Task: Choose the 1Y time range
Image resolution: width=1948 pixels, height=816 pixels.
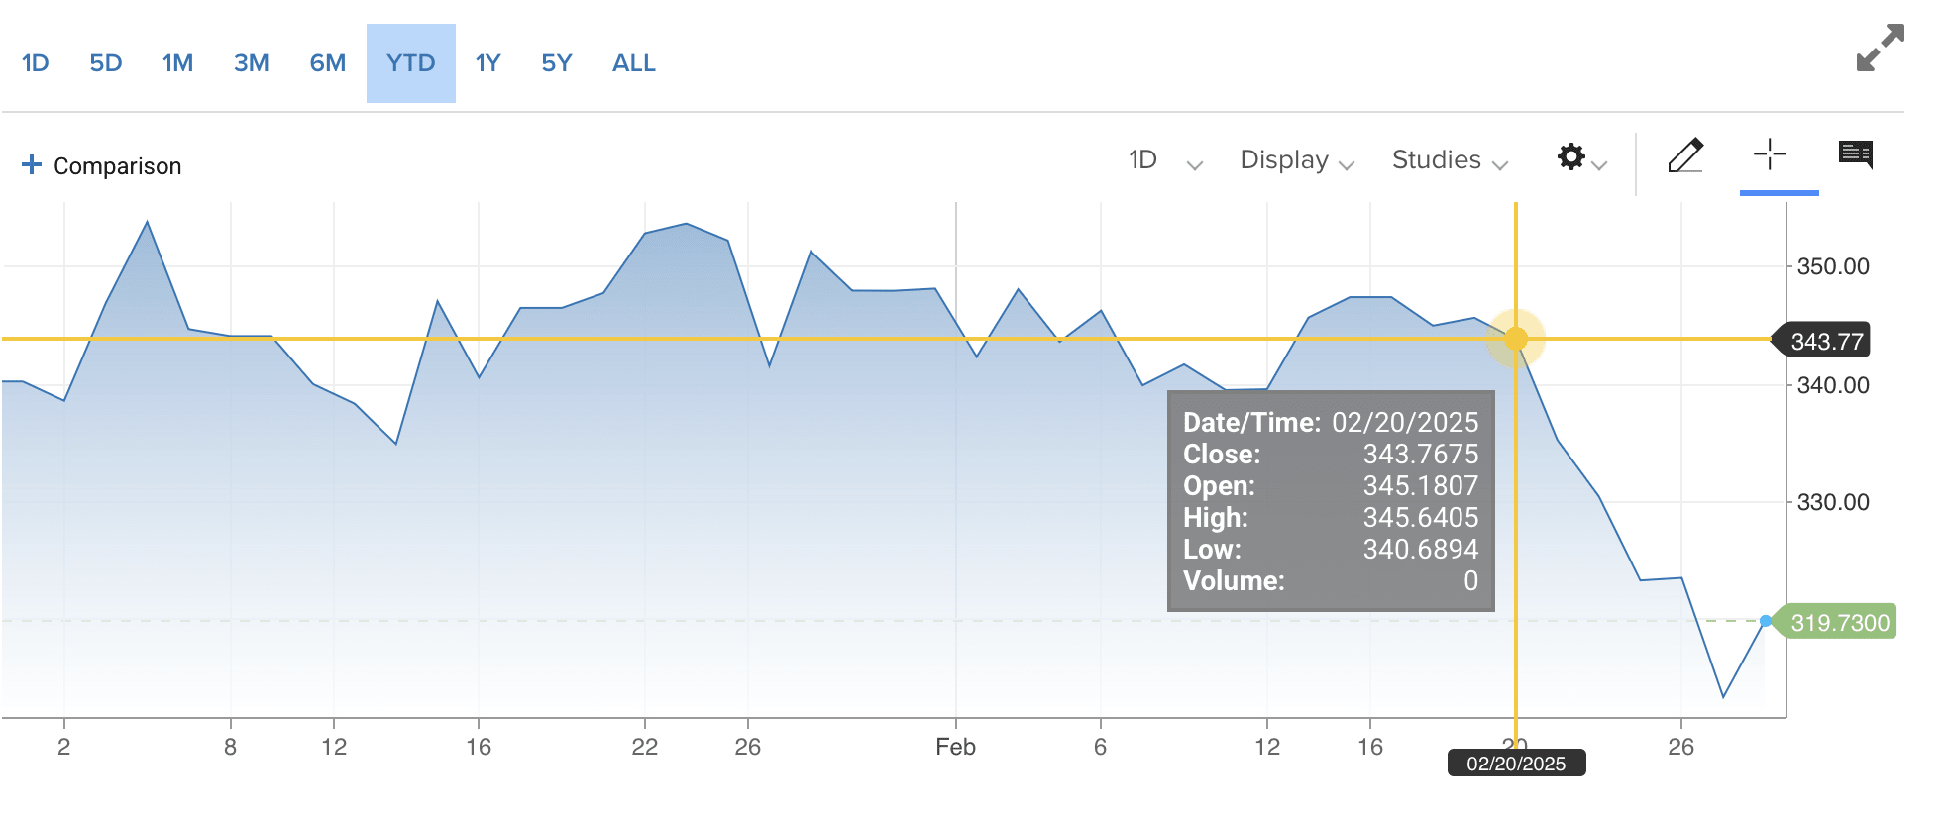Action: (487, 63)
